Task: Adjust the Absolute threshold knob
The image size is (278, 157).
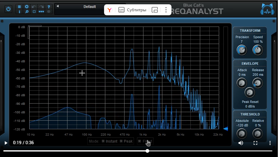Action: tap(242, 133)
